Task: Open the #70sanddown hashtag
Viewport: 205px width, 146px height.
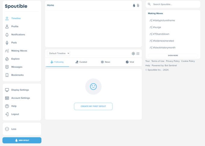Action: 161,34
